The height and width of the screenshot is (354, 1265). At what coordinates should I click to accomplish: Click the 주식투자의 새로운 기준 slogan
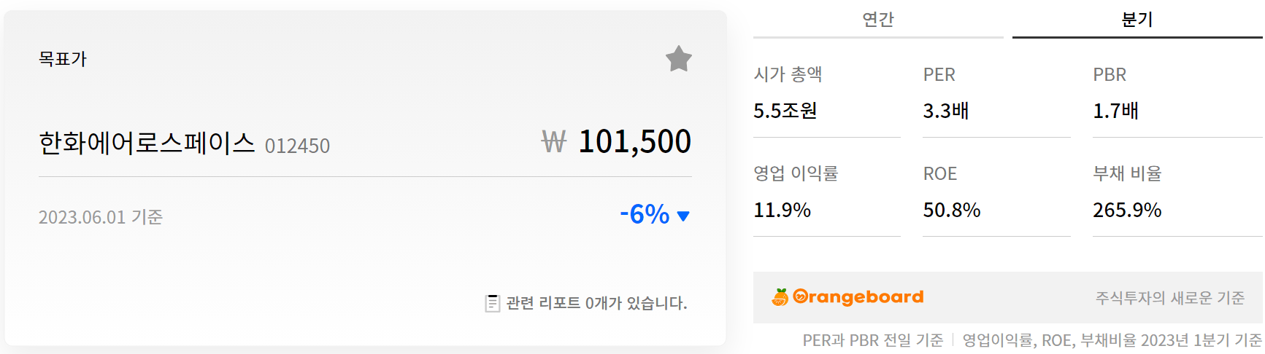pos(1169,298)
